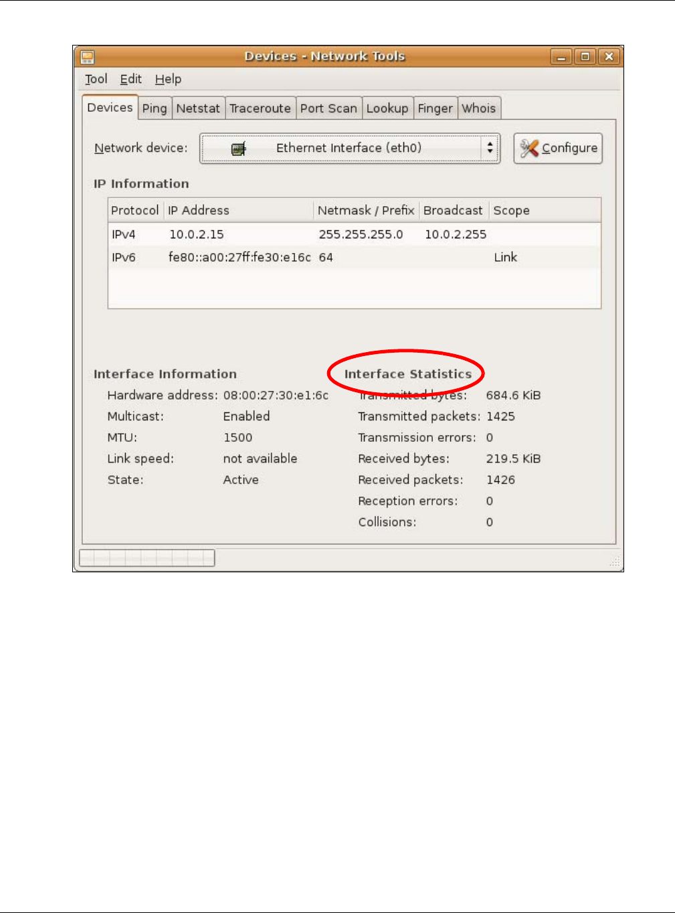This screenshot has height=913, width=675.
Task: Click the Interface Information heading
Action: (165, 374)
